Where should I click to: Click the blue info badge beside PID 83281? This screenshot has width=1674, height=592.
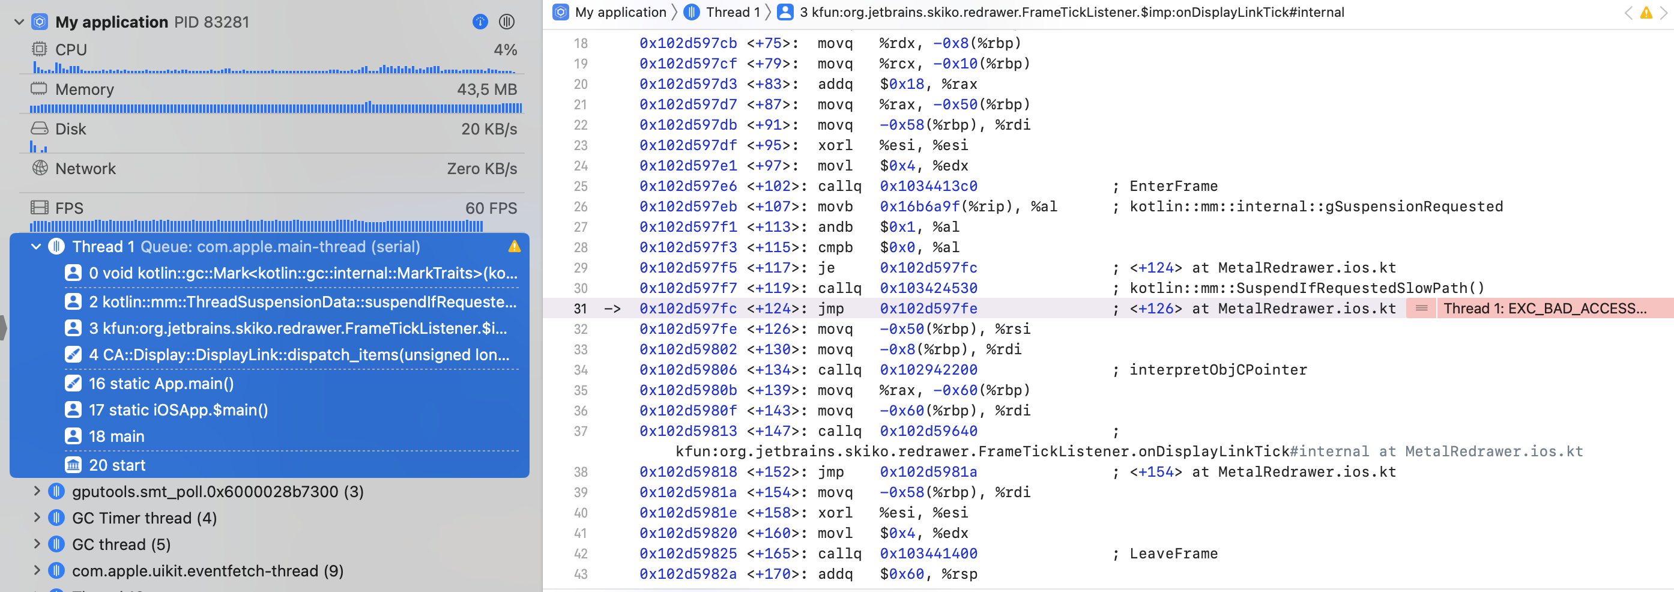(x=480, y=22)
